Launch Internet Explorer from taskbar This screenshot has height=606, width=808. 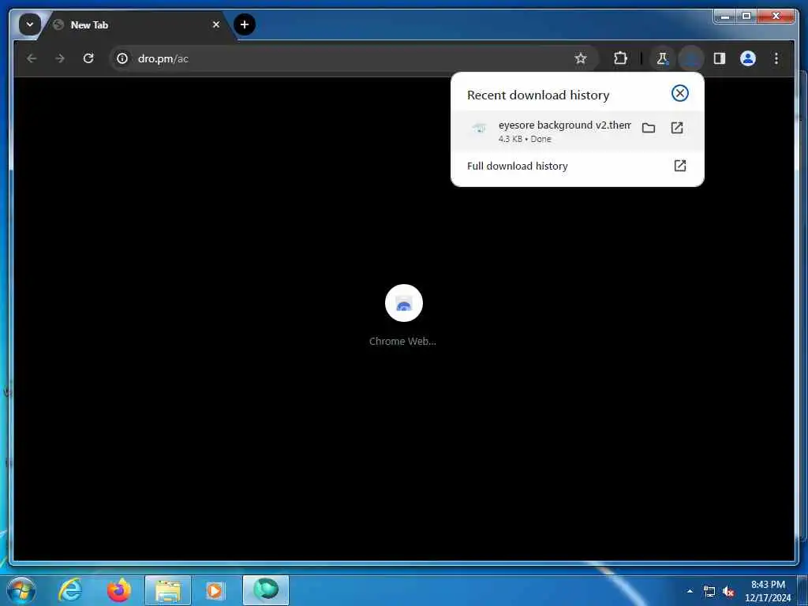(70, 590)
